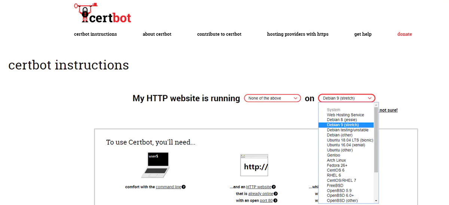
Task: Open the certbot instructions menu item
Action: point(95,34)
